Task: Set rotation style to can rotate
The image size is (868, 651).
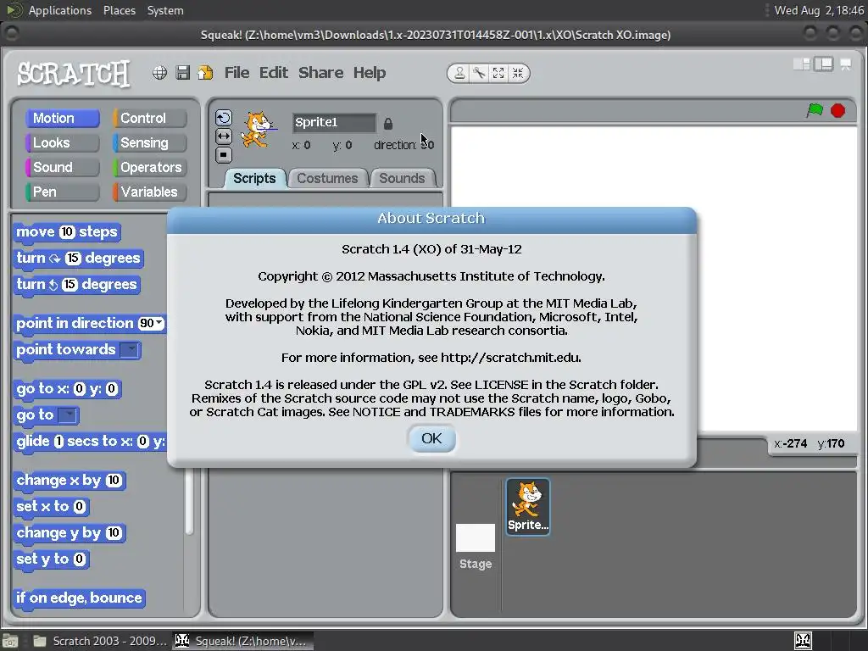Action: pos(223,118)
